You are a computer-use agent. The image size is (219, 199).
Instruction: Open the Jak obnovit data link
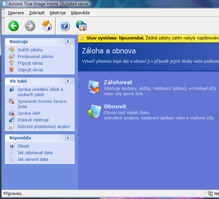(x=33, y=159)
